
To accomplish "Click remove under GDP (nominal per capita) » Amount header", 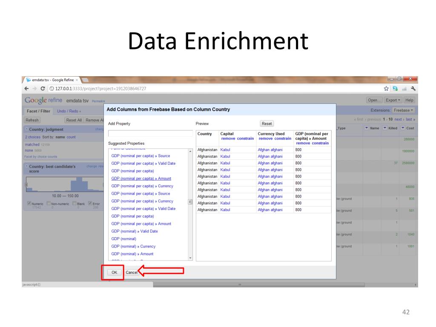I will tap(303, 143).
